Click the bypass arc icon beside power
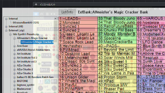 [x=42, y=14]
